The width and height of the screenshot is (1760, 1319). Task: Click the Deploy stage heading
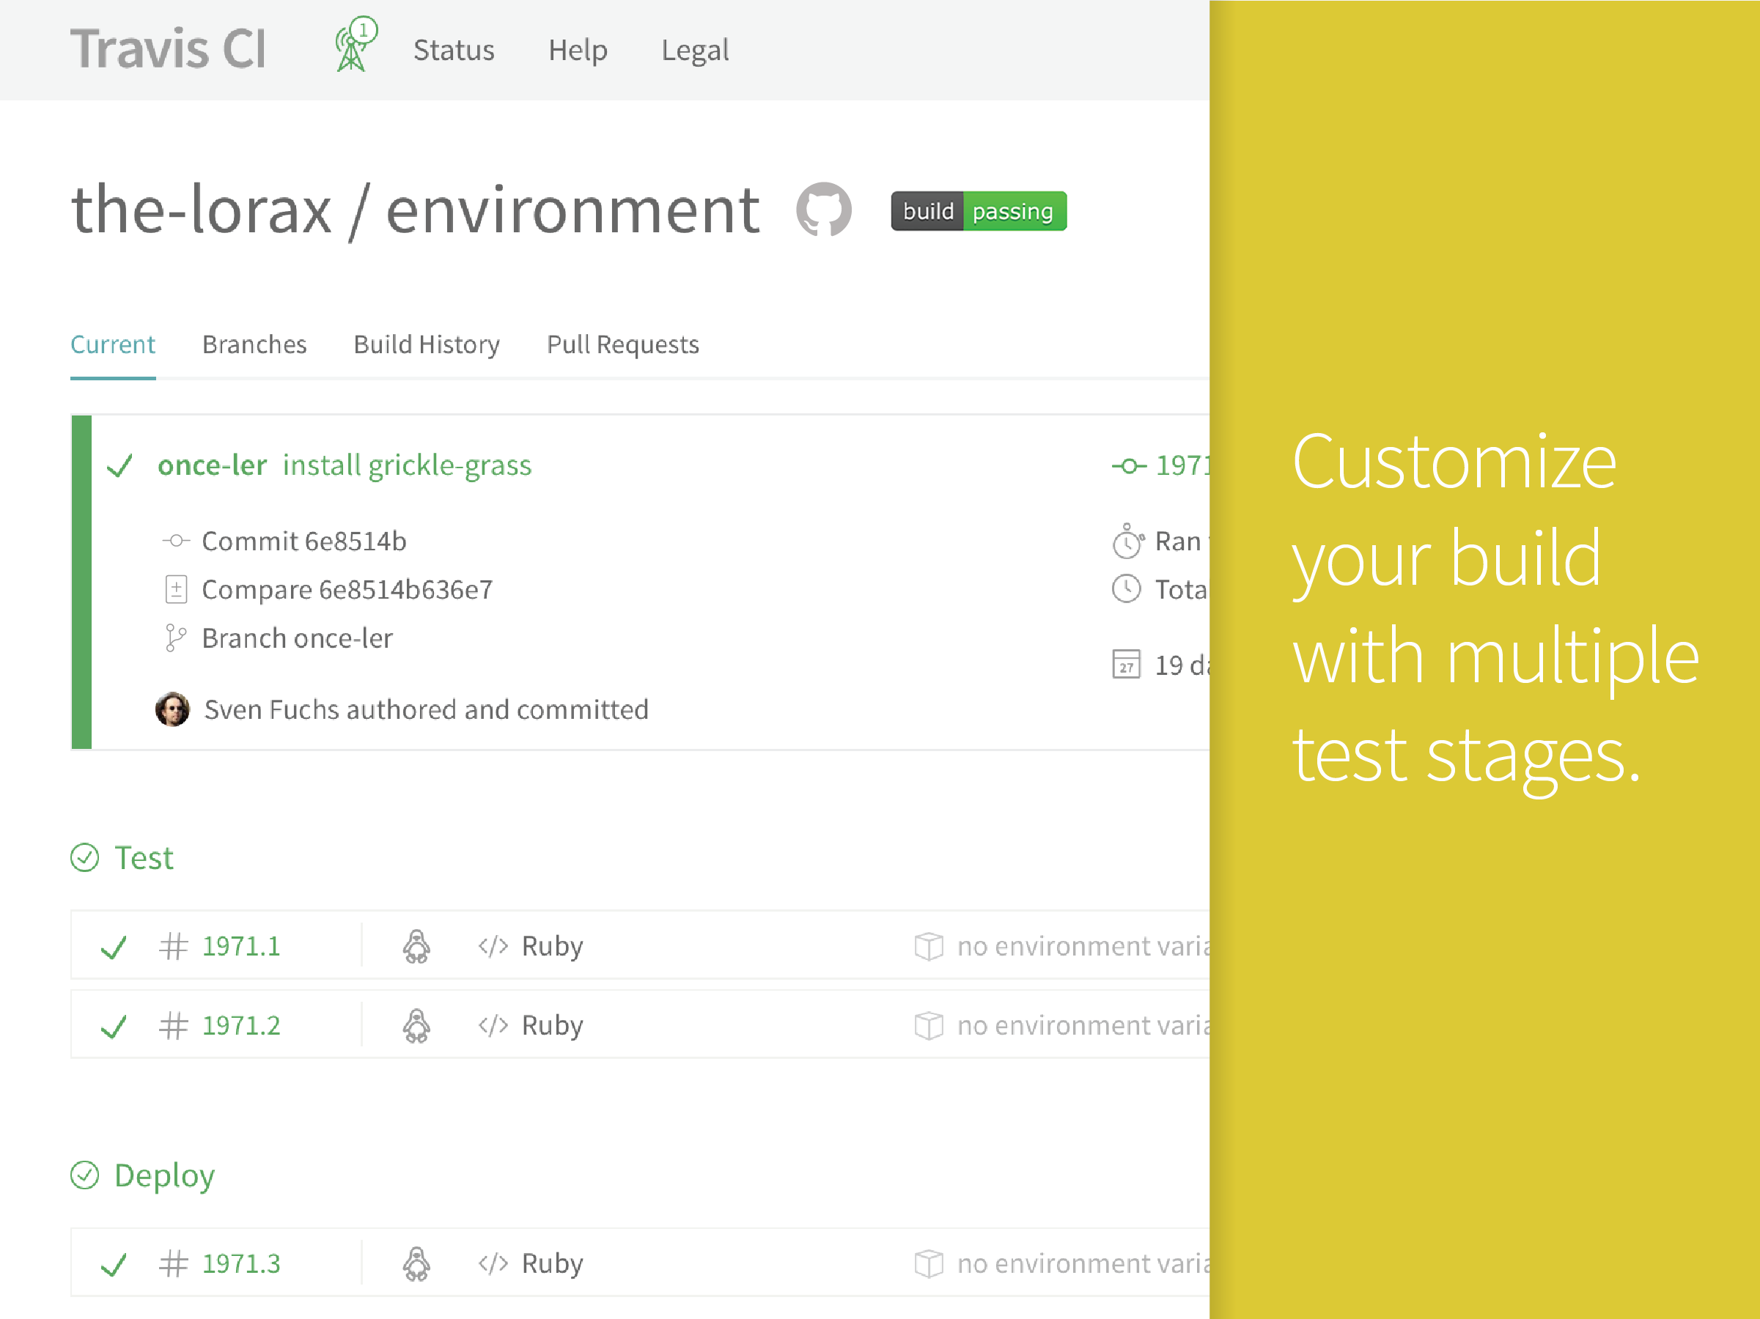pyautogui.click(x=165, y=1176)
